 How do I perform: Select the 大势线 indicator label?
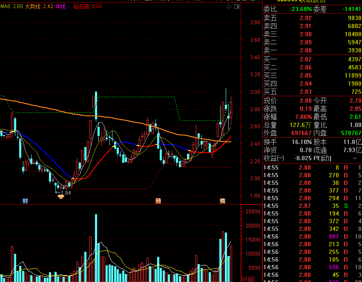click(39, 6)
